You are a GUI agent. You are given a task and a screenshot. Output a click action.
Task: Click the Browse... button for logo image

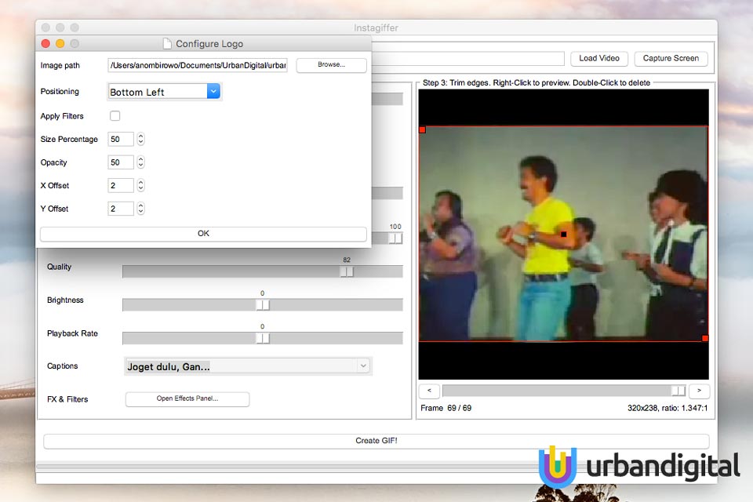pos(331,65)
